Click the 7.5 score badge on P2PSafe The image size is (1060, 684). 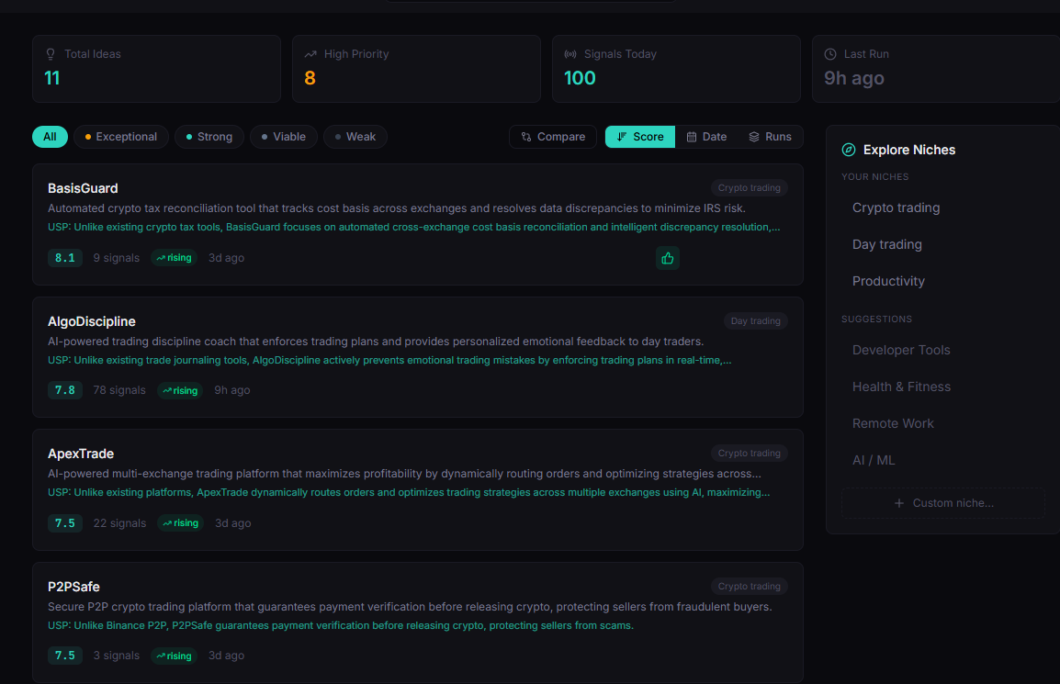point(65,656)
